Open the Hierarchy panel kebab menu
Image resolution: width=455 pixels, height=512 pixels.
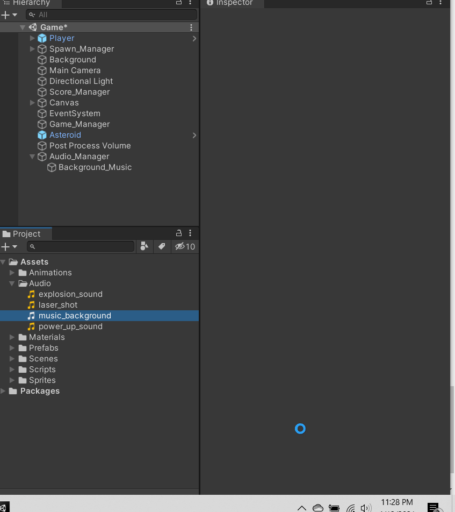(190, 2)
